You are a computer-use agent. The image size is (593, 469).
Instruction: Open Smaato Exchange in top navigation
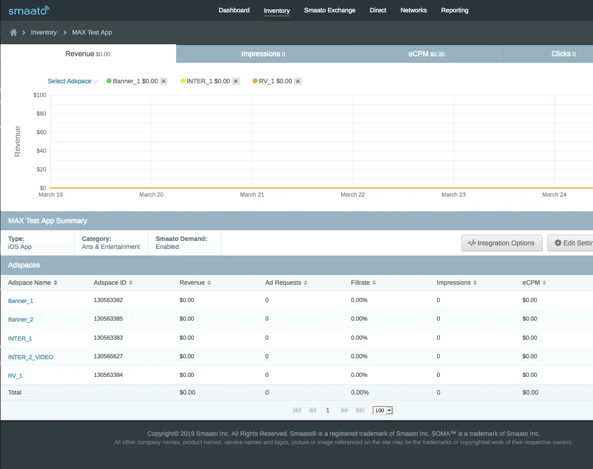point(330,10)
